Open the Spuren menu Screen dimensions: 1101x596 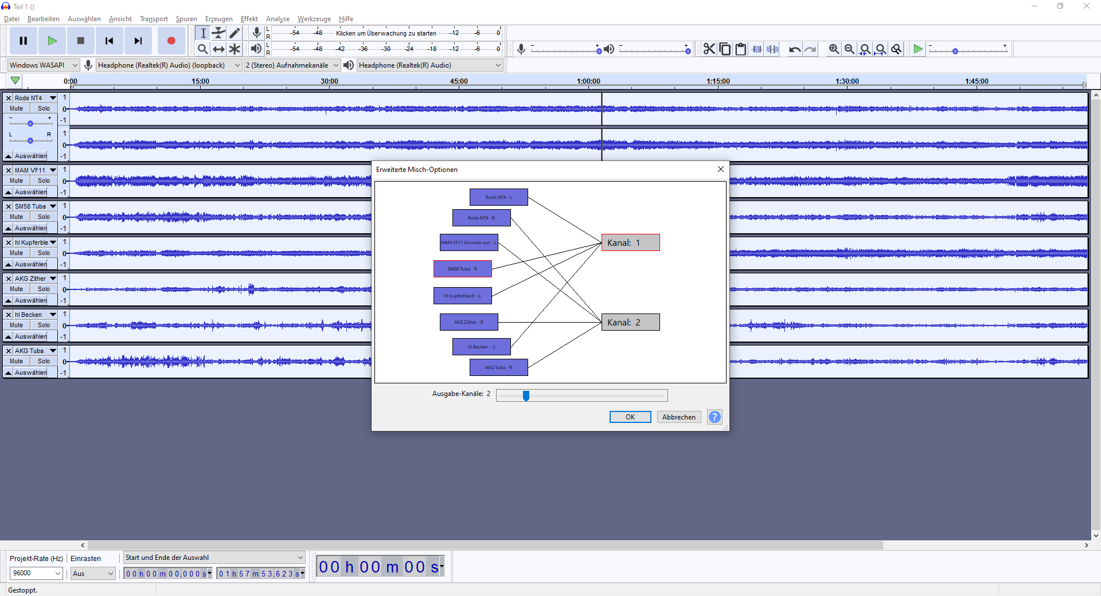coord(186,19)
